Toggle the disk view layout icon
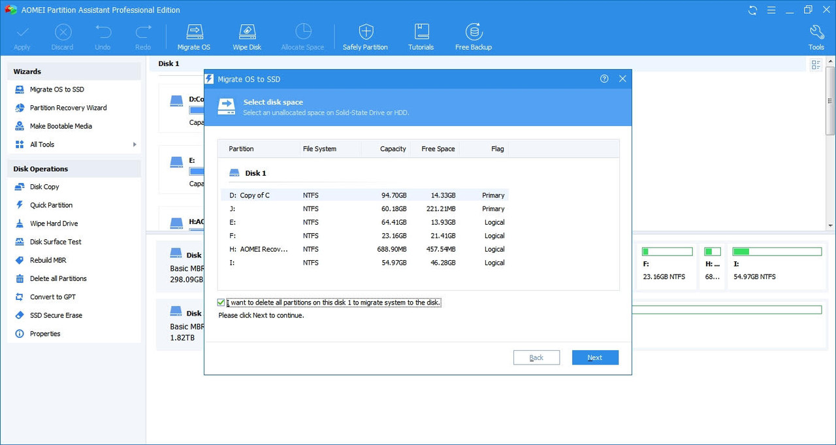Image resolution: width=836 pixels, height=445 pixels. [x=816, y=65]
